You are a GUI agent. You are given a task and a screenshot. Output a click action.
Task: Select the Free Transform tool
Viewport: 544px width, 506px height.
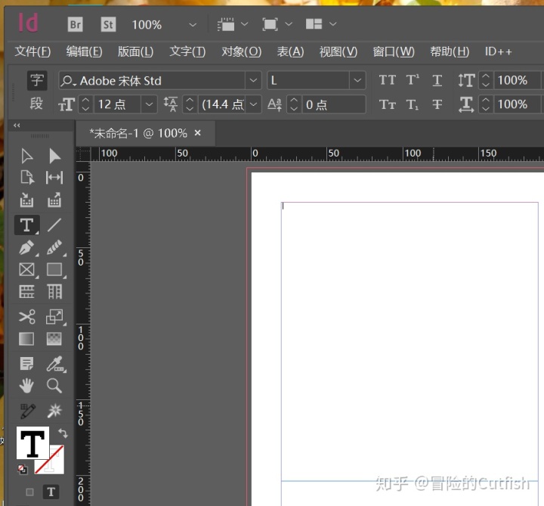54,317
